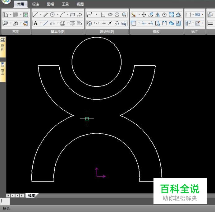
Task: Open the 标注 ribbon tab
Action: coord(35,4)
